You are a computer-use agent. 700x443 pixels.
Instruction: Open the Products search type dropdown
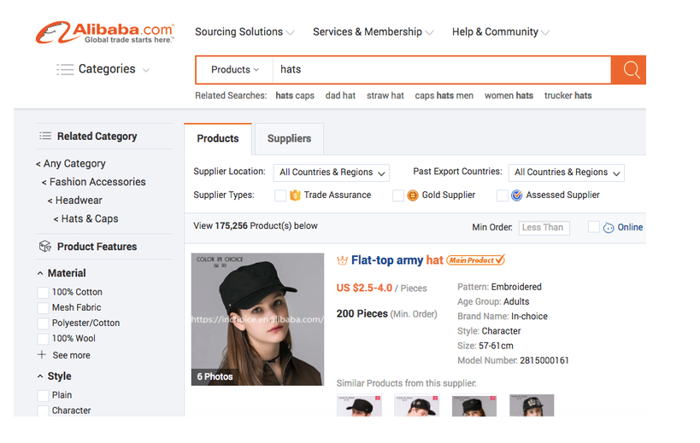click(235, 70)
